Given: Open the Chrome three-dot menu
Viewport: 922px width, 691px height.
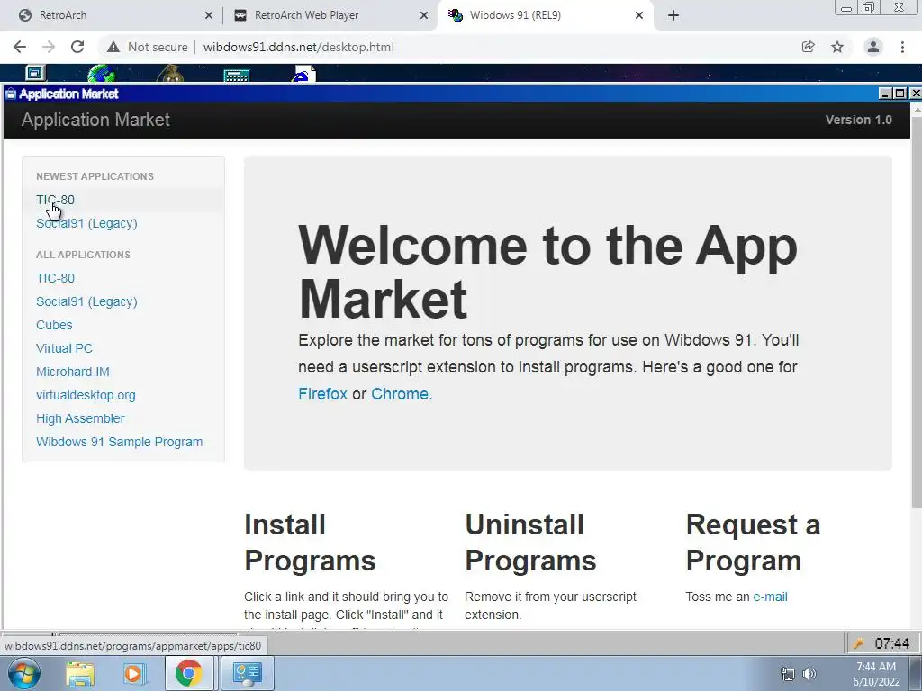Looking at the screenshot, I should pos(902,47).
